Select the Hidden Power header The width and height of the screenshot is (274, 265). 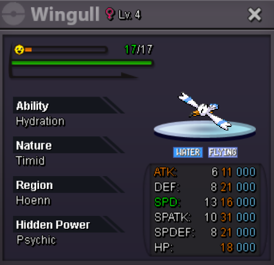[68, 224]
